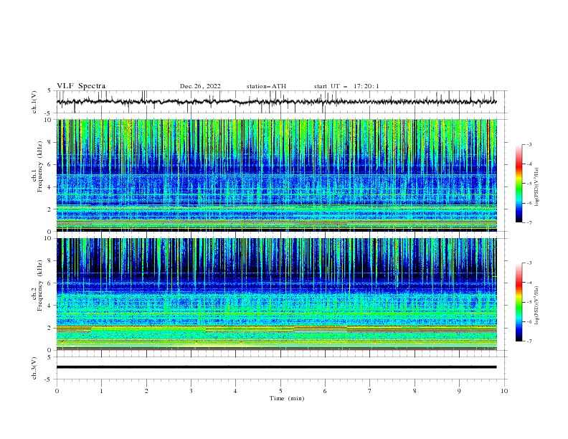Click the "7" tick label on the Time axis
The height and width of the screenshot is (439, 568).
[370, 391]
